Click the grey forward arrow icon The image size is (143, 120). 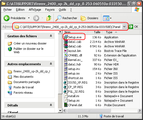[36, 18]
